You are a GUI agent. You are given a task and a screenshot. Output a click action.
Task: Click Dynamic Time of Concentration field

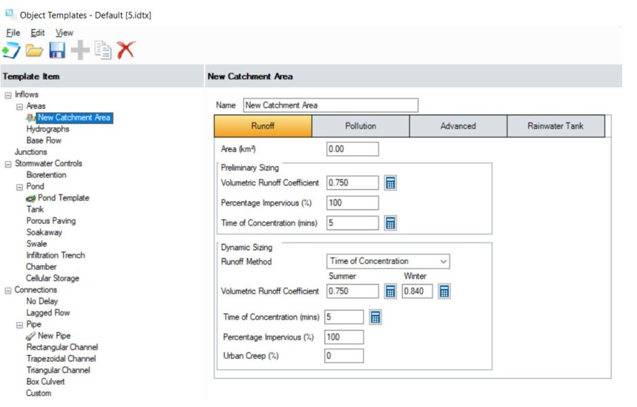(344, 318)
